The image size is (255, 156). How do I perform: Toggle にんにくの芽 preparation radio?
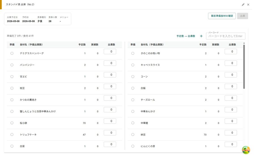133,146
